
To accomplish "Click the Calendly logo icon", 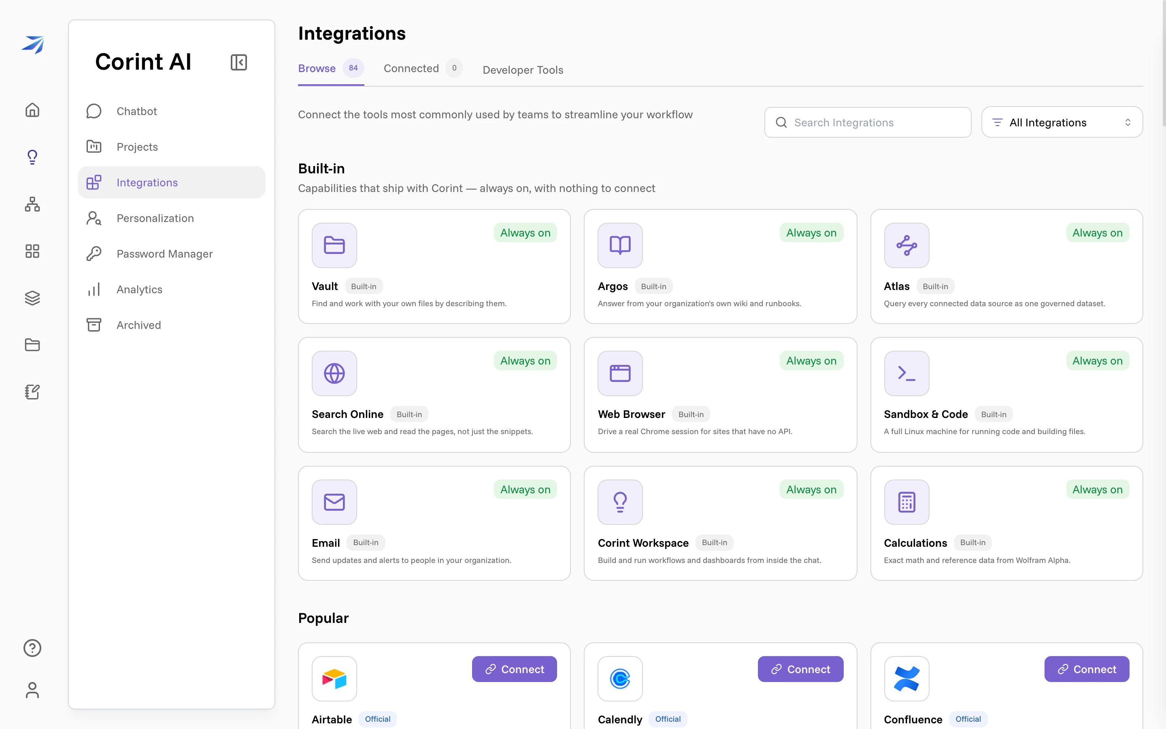I will (x=620, y=678).
